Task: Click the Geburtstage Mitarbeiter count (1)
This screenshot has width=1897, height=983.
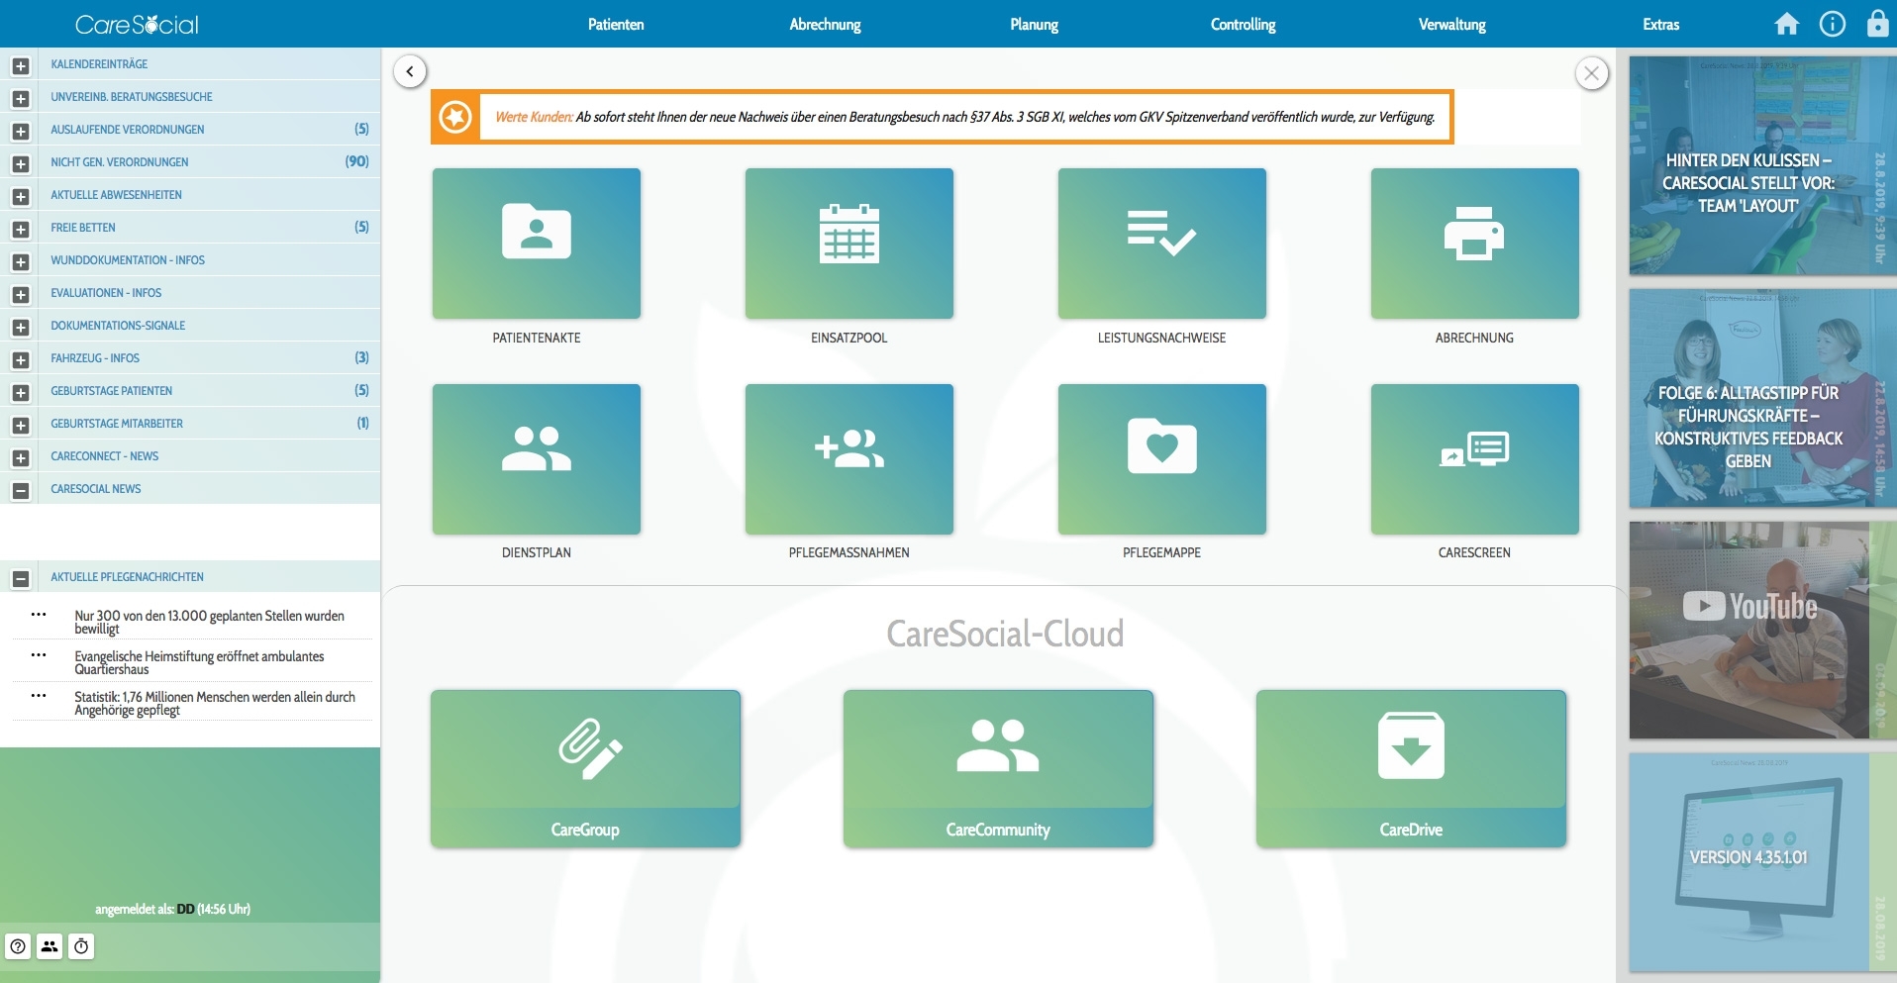Action: 362,423
